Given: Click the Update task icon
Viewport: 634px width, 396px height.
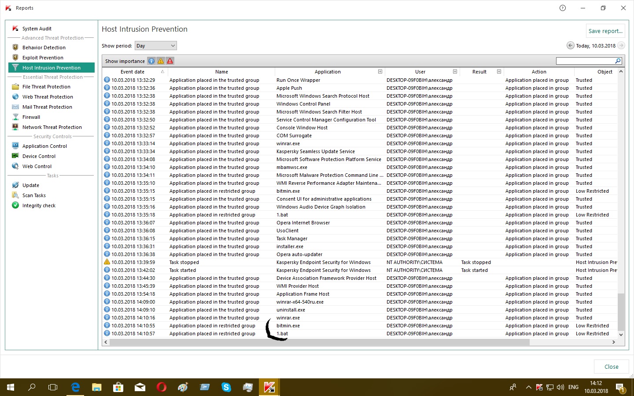Looking at the screenshot, I should tap(15, 185).
